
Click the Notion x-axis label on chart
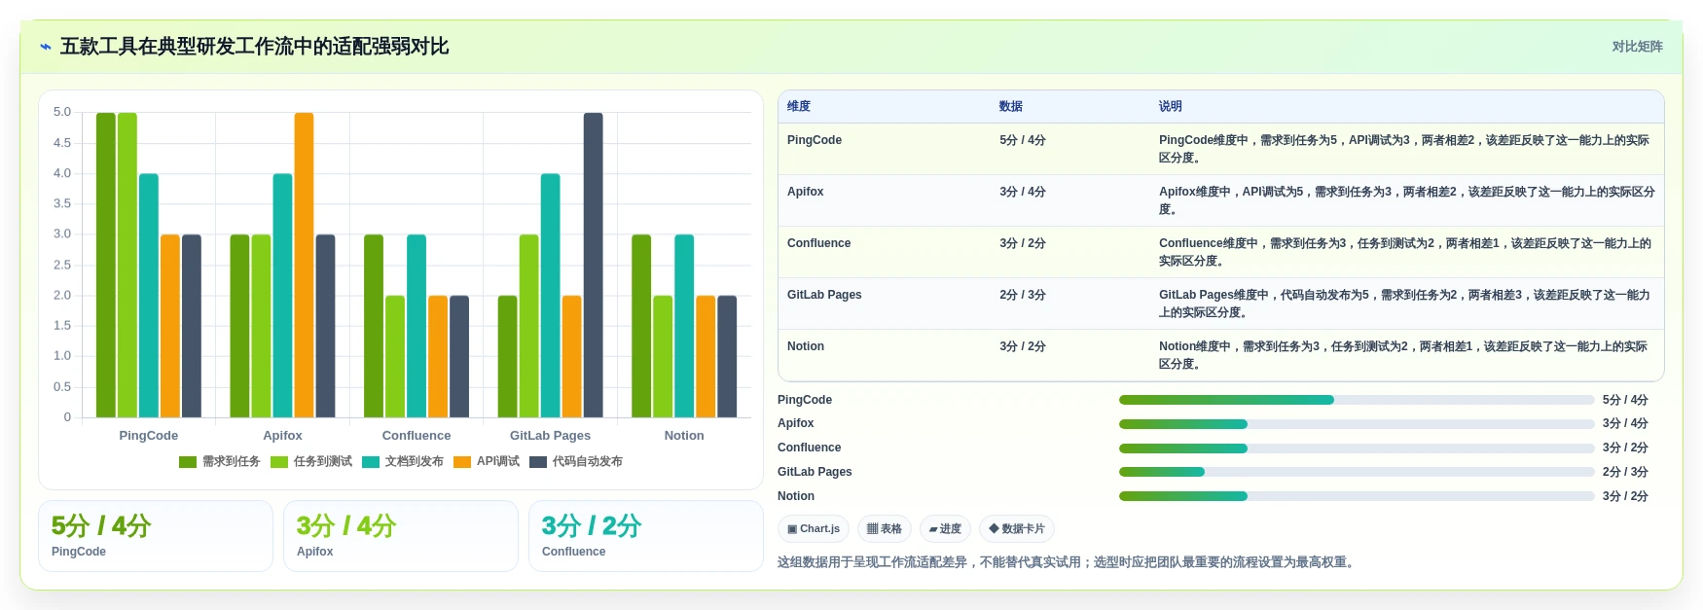(684, 436)
